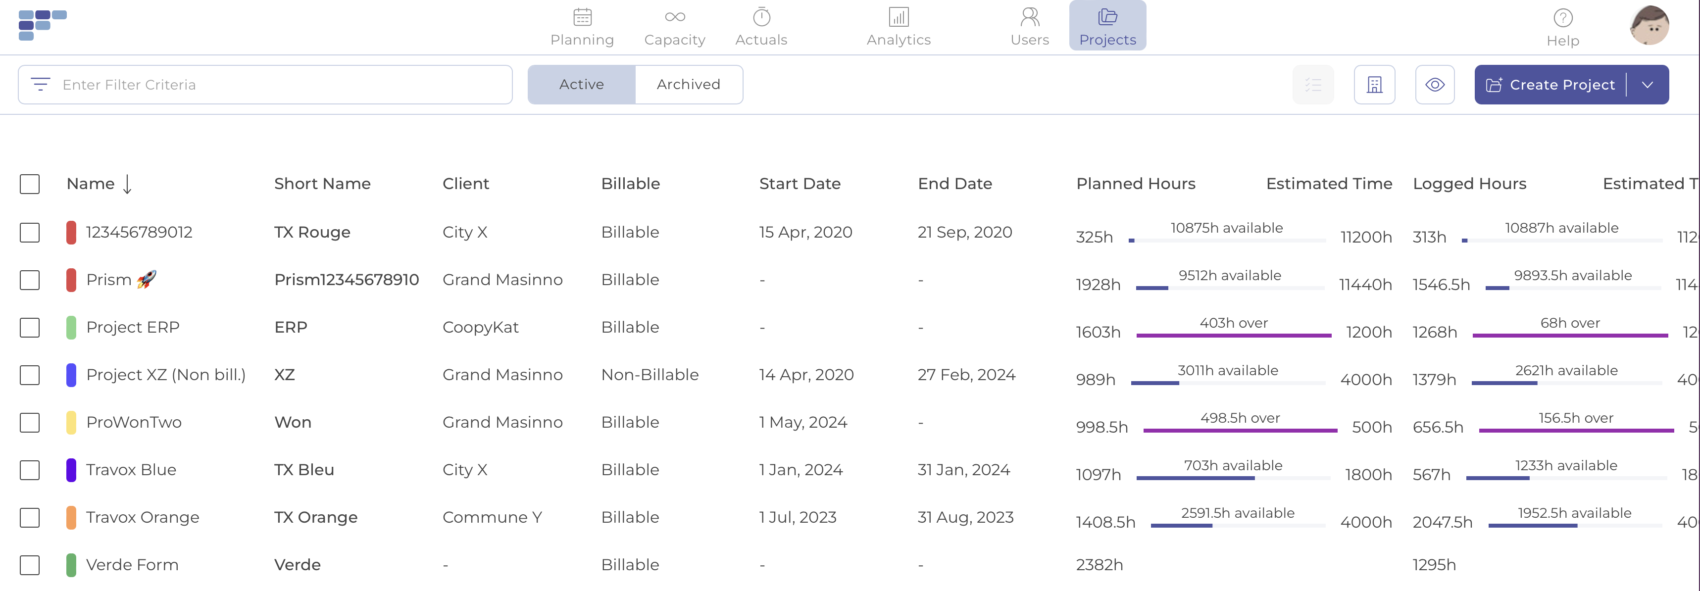Click the Help question mark icon

(1562, 18)
